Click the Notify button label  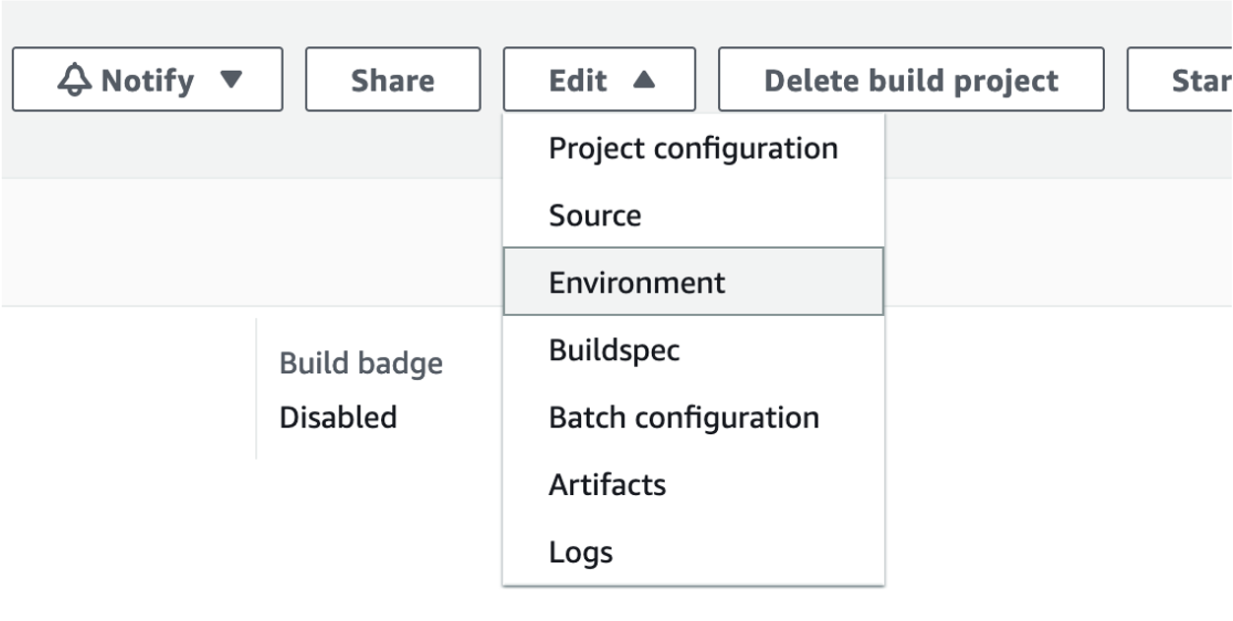click(x=147, y=80)
